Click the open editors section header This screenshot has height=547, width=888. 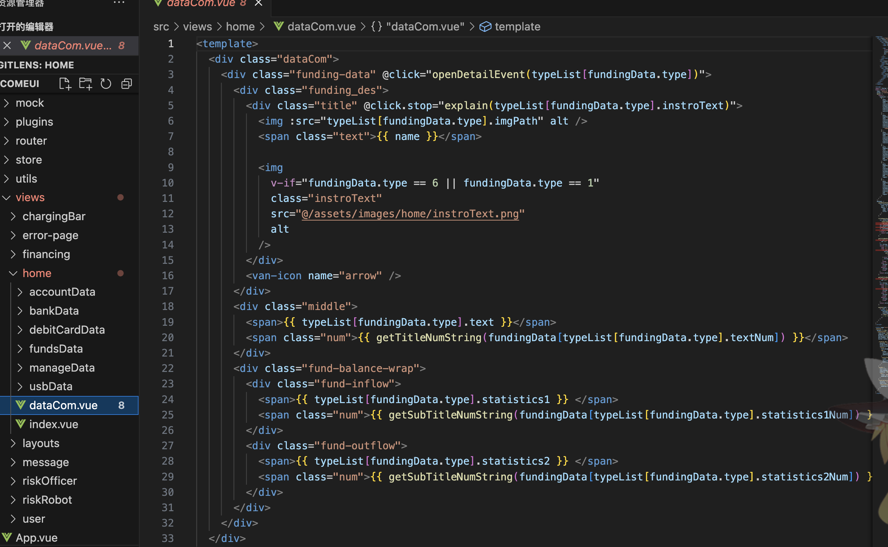[x=69, y=27]
